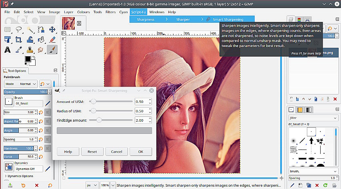Toggle the link button beside Size
This screenshot has height=189, width=341.
(x=48, y=112)
